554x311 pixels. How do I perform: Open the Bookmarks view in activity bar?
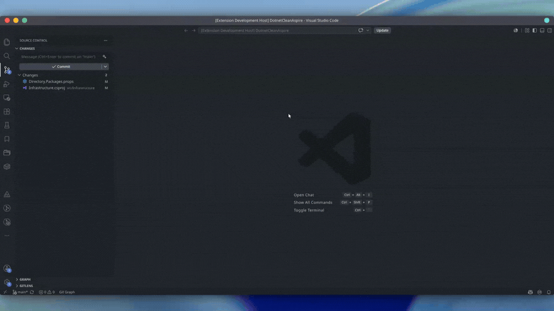pos(7,139)
